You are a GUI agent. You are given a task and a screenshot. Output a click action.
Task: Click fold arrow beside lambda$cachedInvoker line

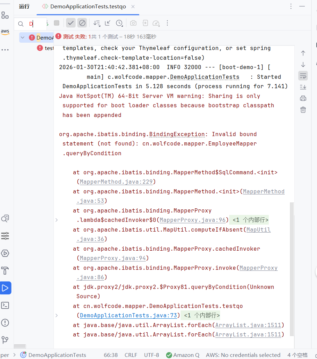(57, 220)
